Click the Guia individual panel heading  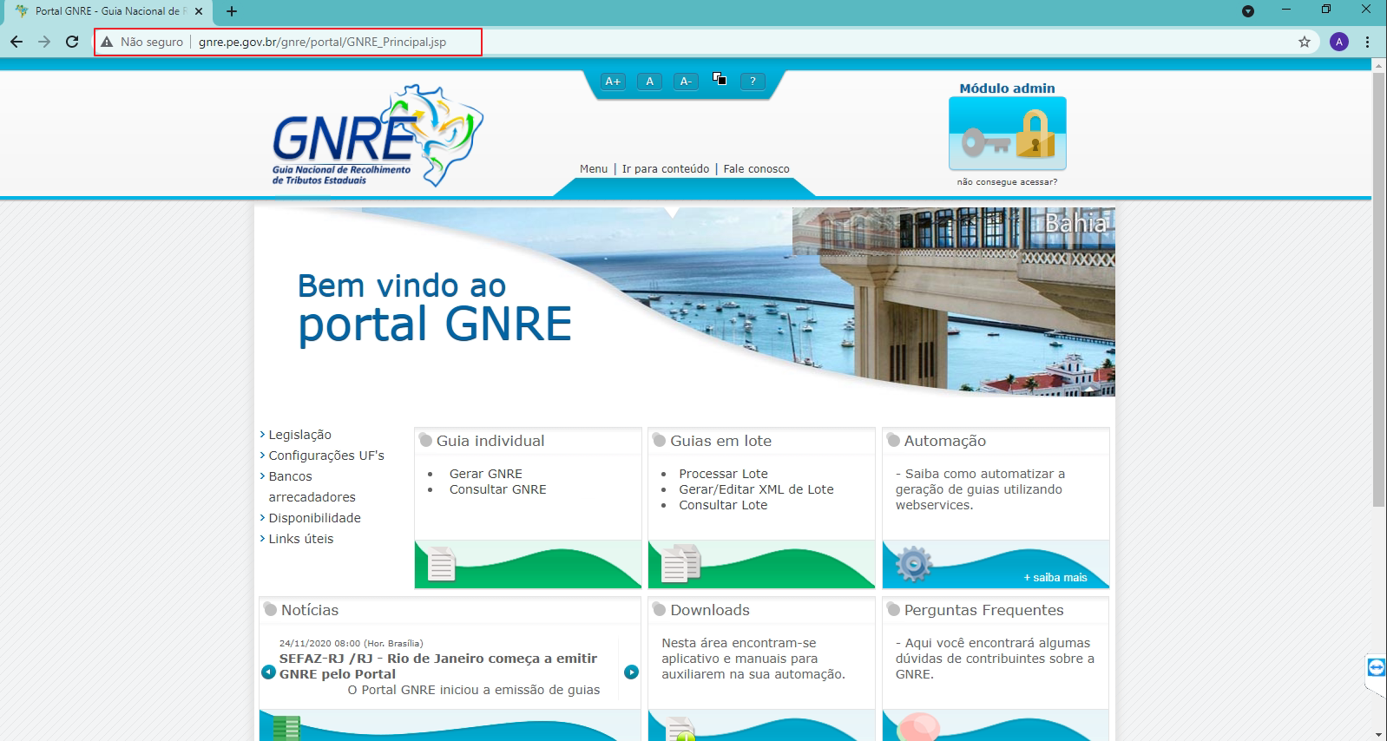[490, 441]
